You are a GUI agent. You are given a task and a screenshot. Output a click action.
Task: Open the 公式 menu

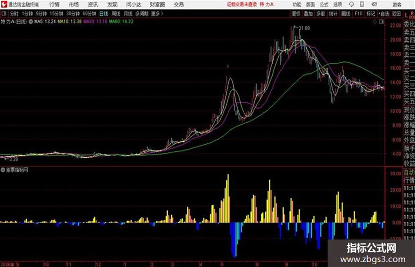324,4
